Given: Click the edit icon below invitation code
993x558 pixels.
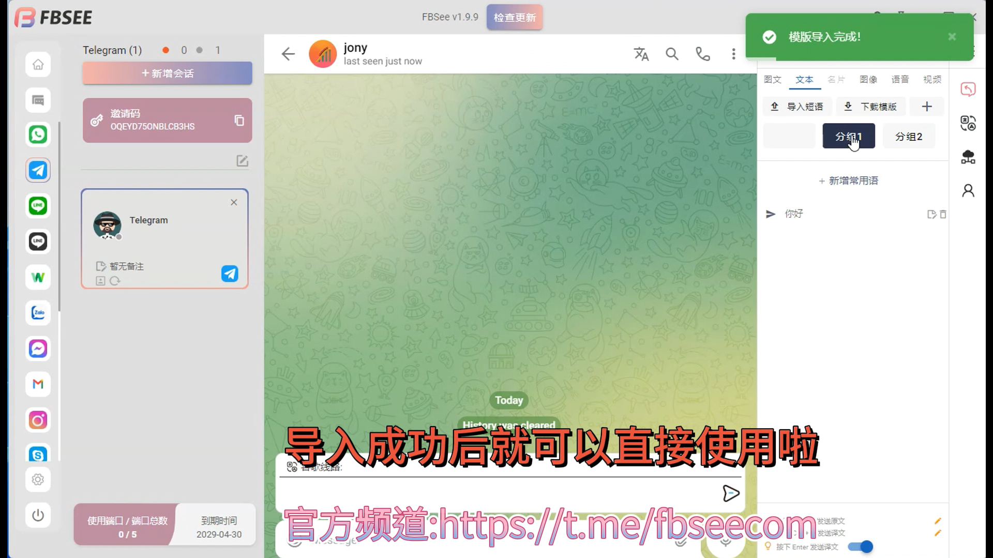Looking at the screenshot, I should 242,161.
